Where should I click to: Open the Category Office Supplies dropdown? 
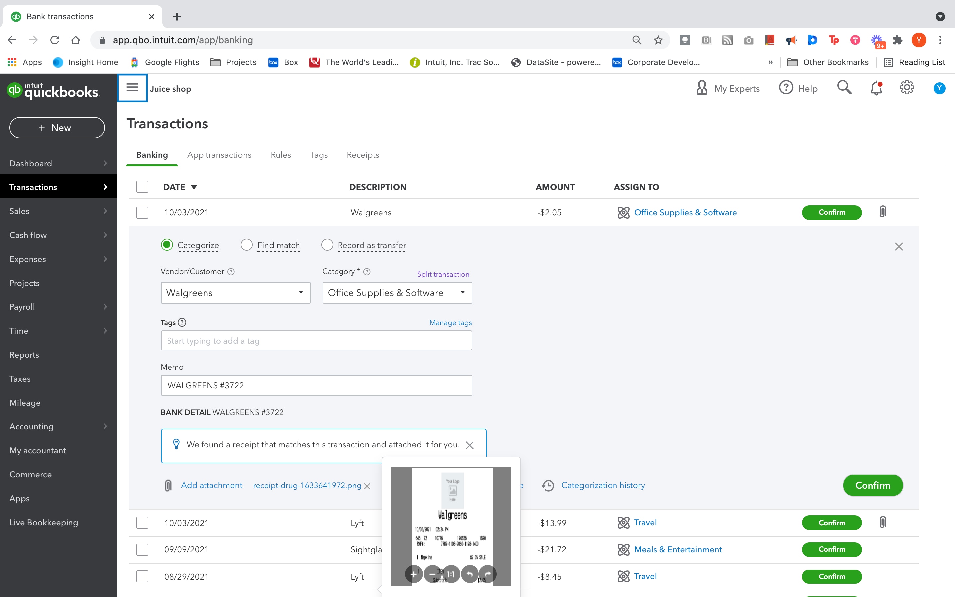click(397, 293)
